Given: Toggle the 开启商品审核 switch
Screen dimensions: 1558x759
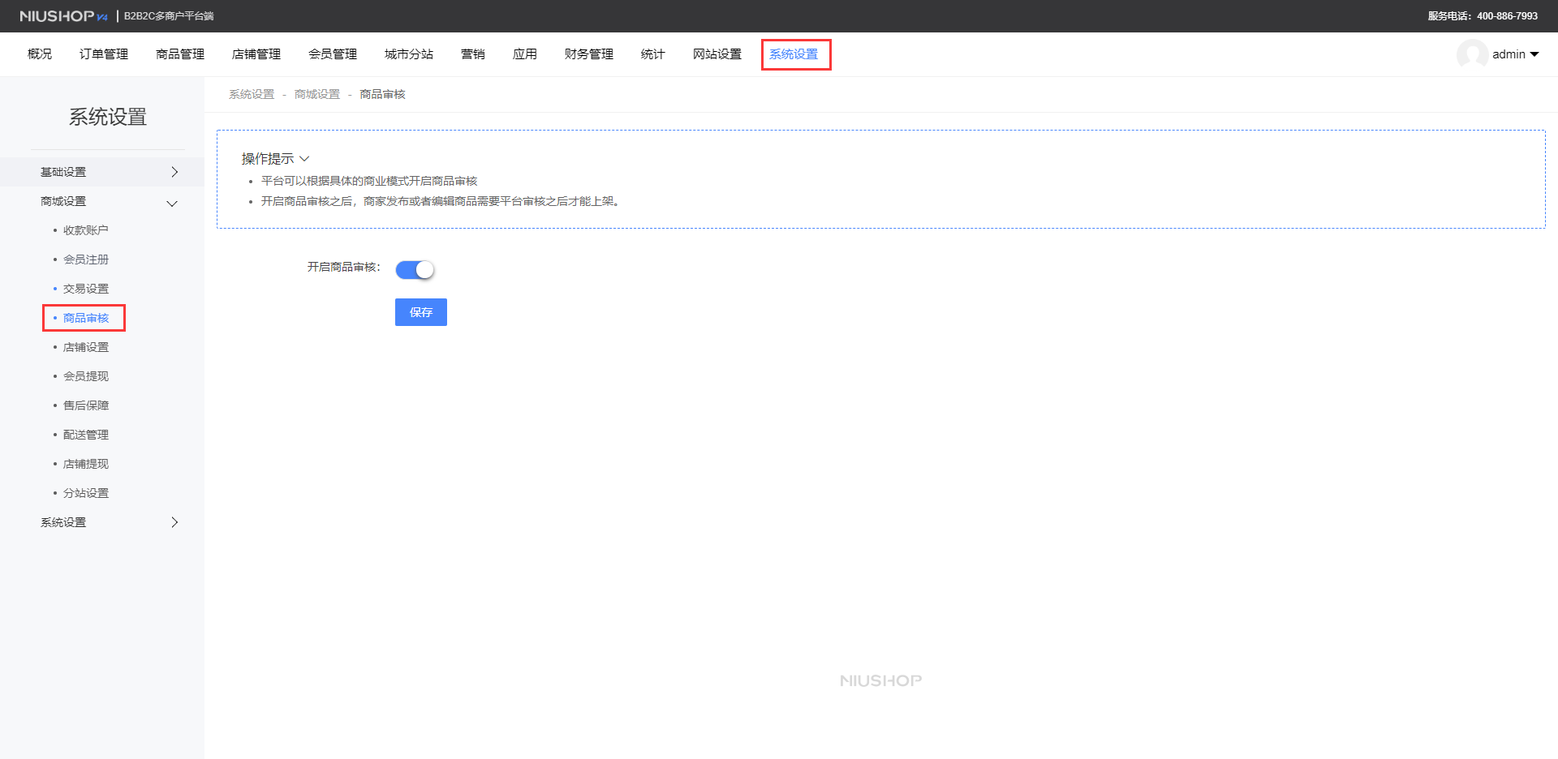Looking at the screenshot, I should (415, 269).
